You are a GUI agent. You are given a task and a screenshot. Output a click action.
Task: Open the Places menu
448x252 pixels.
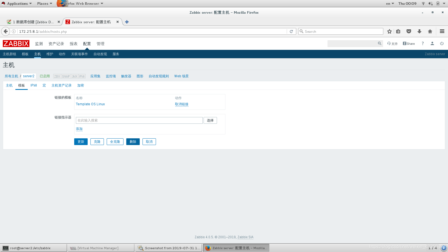pos(45,3)
